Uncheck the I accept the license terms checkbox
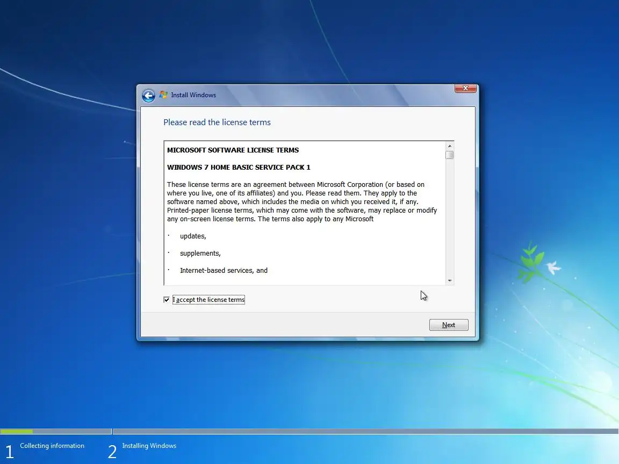The image size is (619, 464). pyautogui.click(x=167, y=300)
